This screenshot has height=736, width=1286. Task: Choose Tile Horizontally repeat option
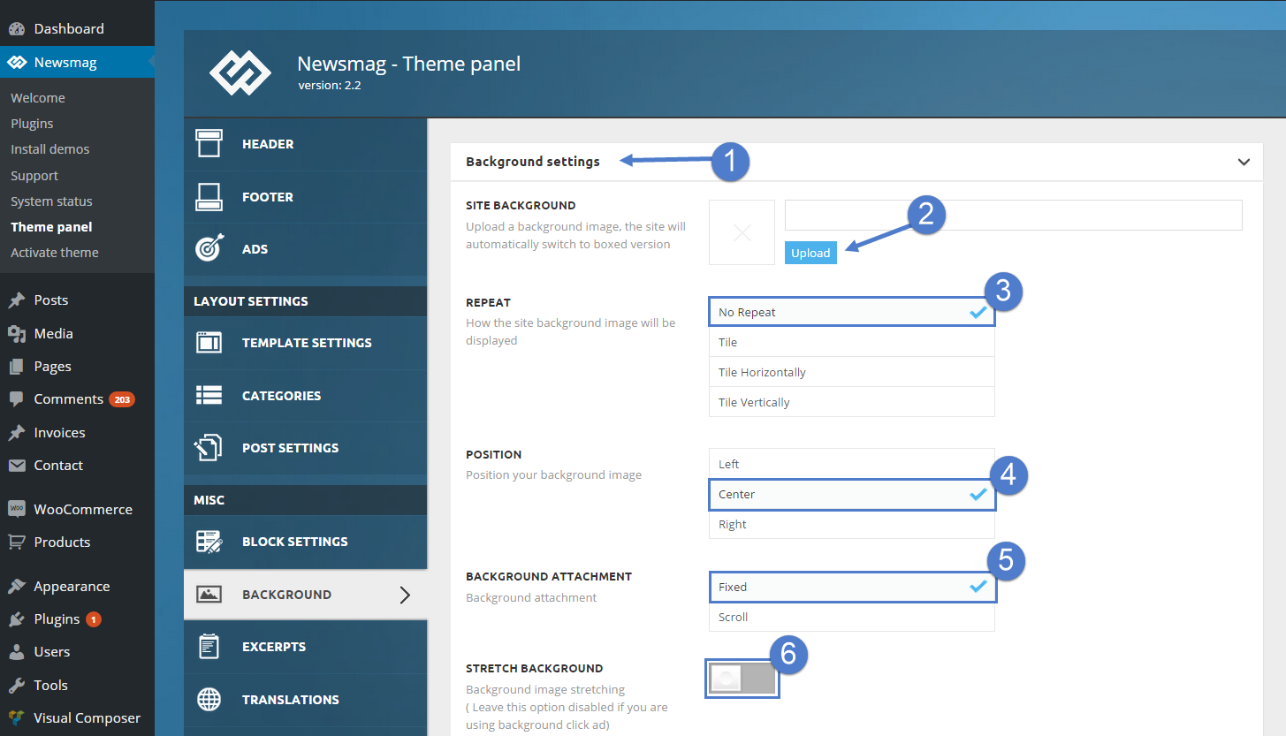pos(852,372)
